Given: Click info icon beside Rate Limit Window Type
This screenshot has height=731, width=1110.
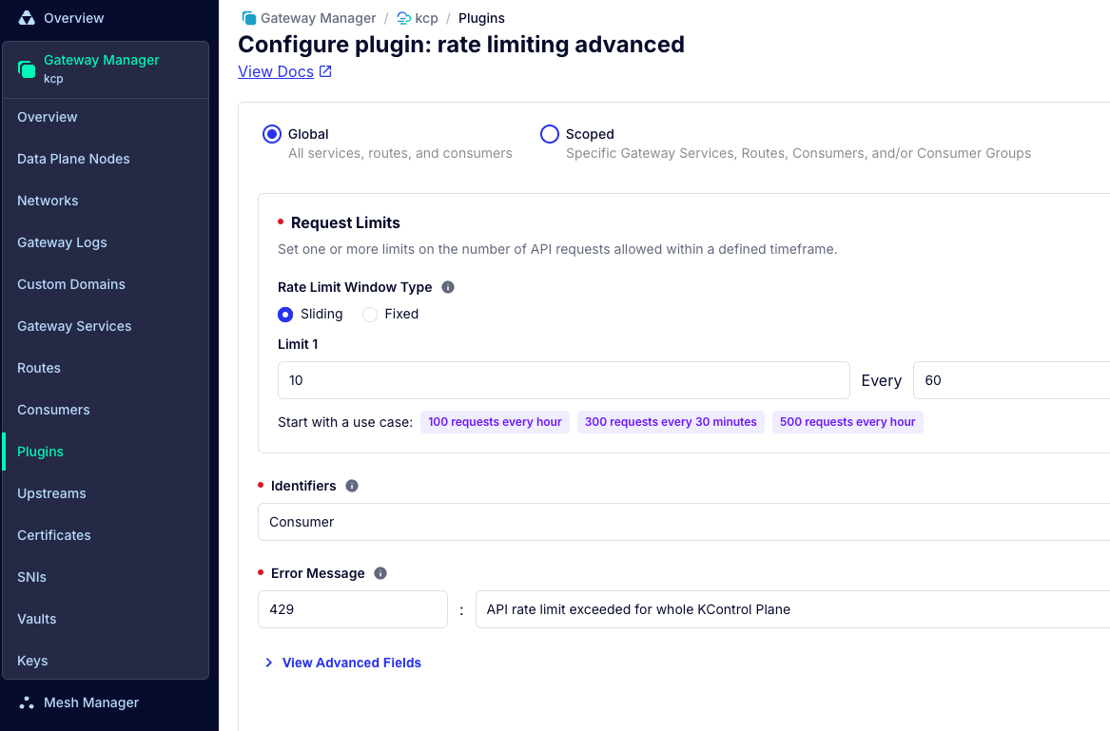Looking at the screenshot, I should click(x=447, y=286).
